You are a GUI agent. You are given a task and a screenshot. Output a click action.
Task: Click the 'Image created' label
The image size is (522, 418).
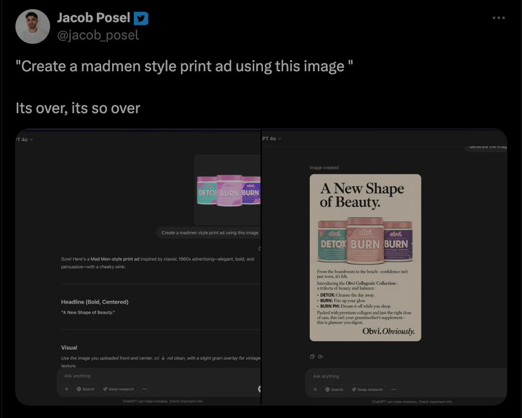[x=324, y=168]
